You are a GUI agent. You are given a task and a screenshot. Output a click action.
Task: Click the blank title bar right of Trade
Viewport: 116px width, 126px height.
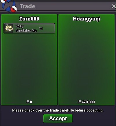[x=73, y=6]
